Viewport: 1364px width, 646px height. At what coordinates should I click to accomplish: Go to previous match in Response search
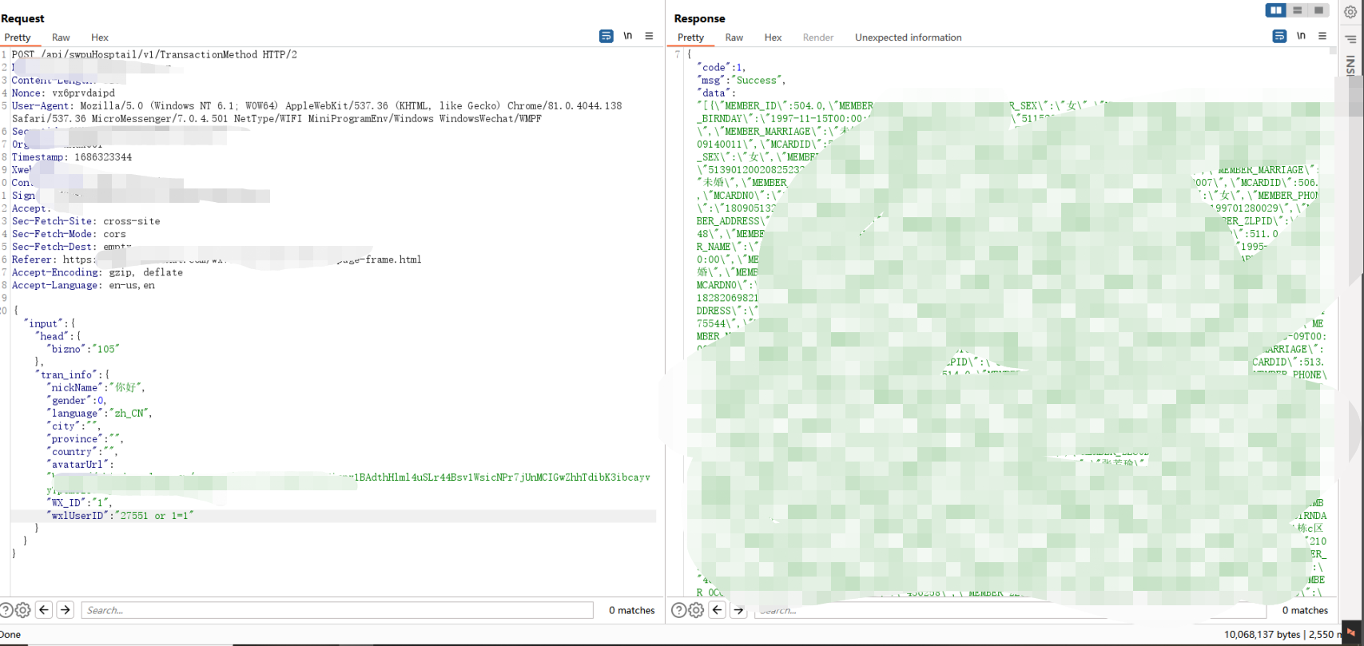pos(718,609)
